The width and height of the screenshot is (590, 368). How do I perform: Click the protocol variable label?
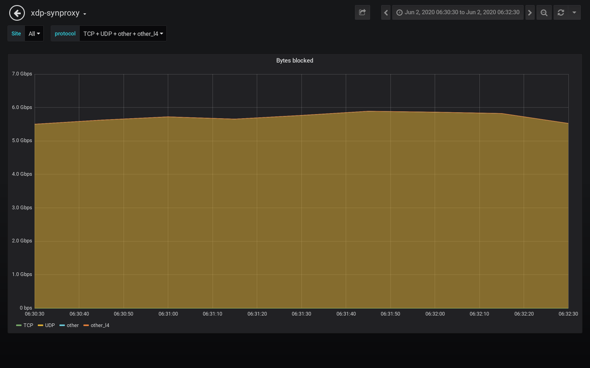(64, 33)
